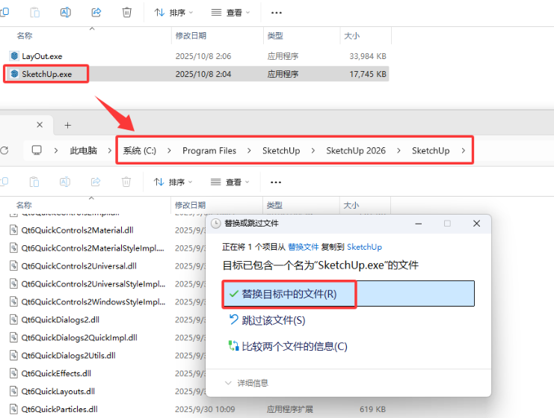Select the Qt6QuickEffects.dll file
This screenshot has width=554, height=418.
pyautogui.click(x=56, y=373)
